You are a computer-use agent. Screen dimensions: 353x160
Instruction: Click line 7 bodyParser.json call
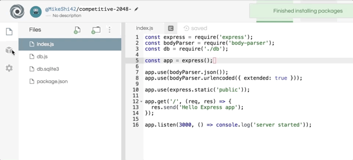(187, 72)
